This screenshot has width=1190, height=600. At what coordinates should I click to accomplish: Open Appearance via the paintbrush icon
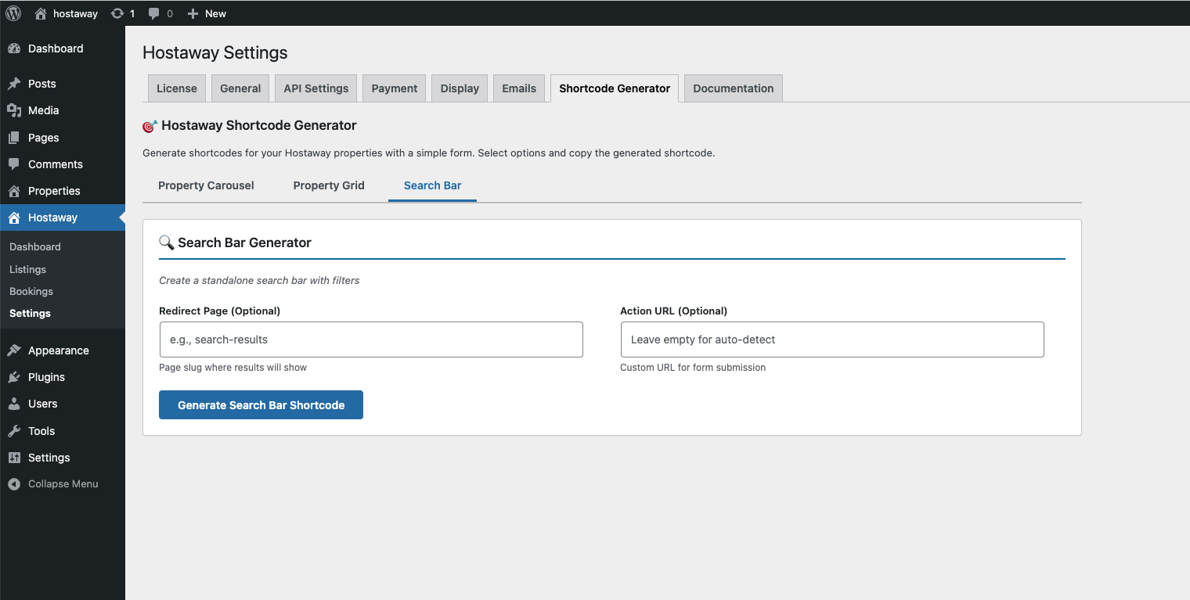coord(16,350)
